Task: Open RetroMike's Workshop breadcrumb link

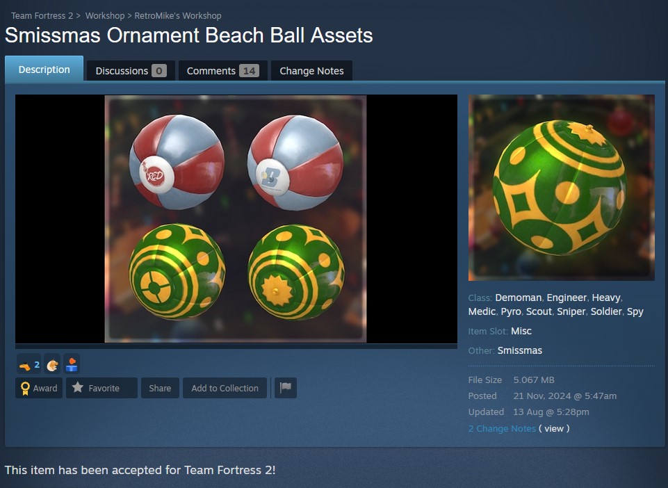Action: point(178,16)
